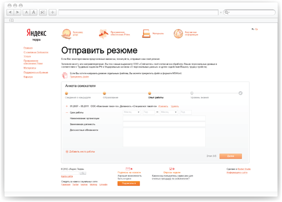Open Главная in the left sidebar
This screenshot has width=282, height=202.
[28, 48]
